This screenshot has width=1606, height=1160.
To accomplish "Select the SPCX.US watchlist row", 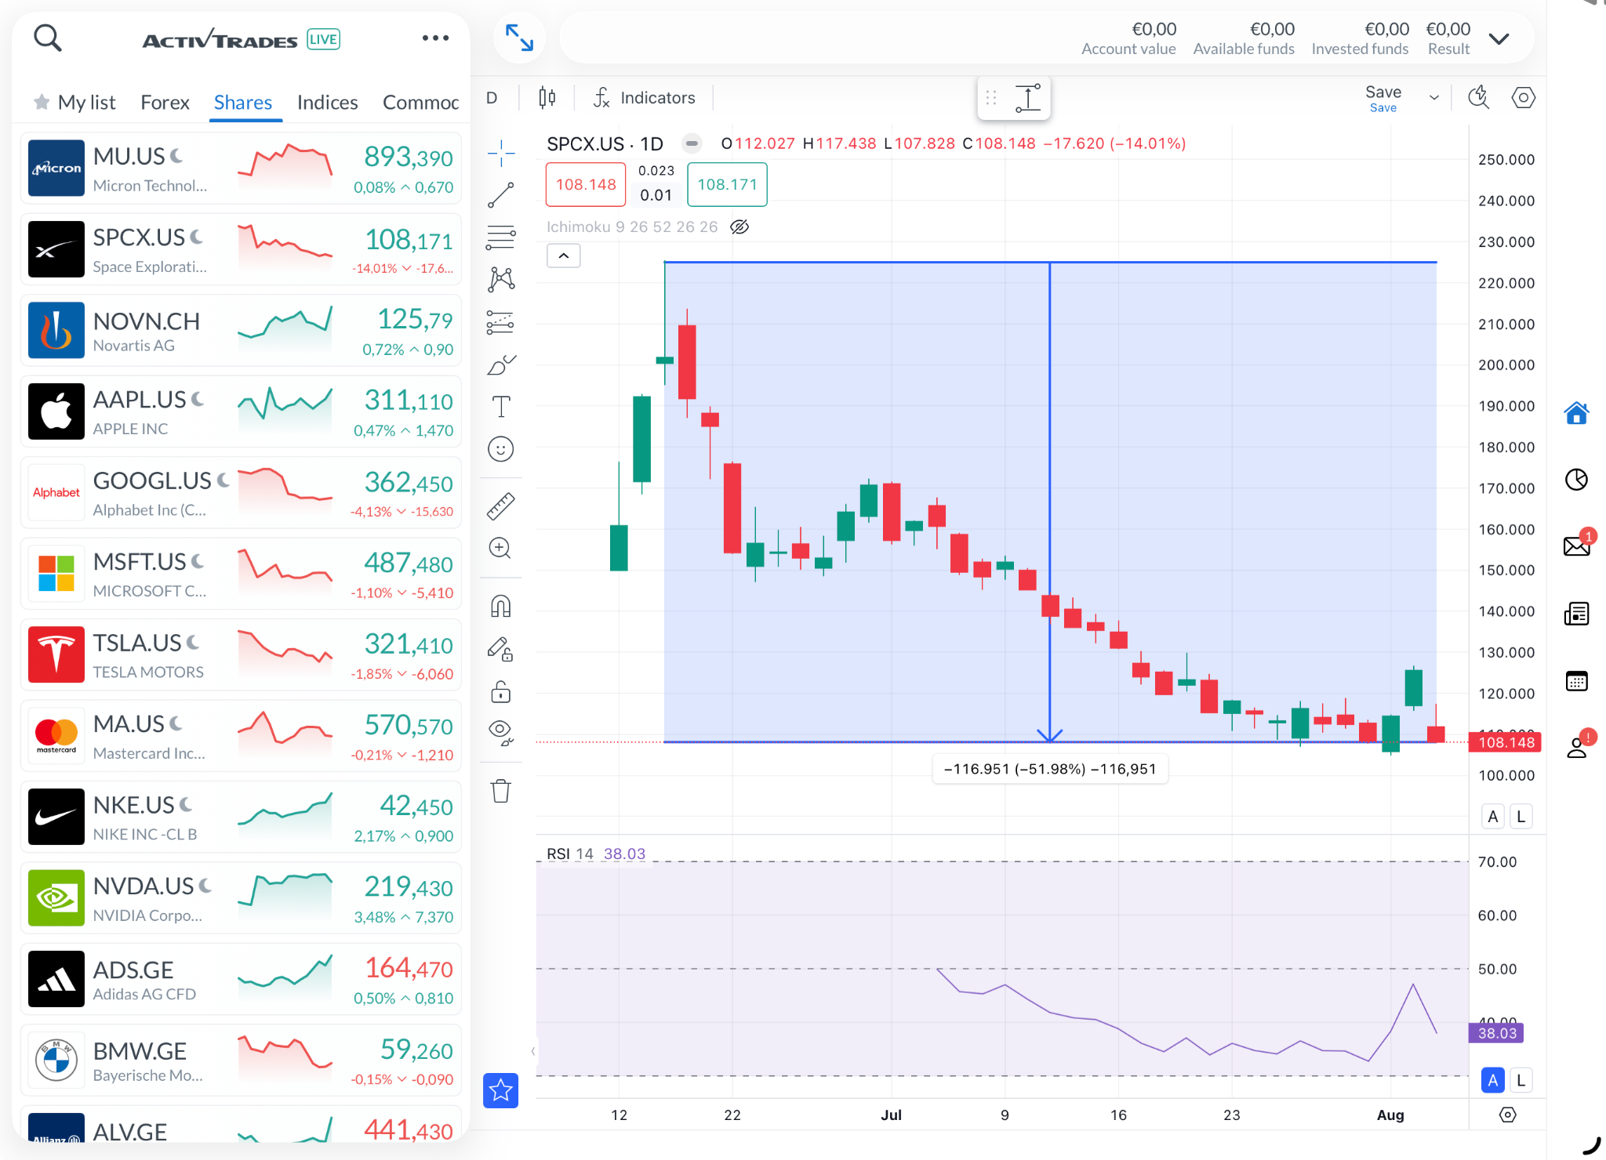I will (242, 249).
